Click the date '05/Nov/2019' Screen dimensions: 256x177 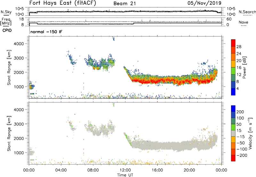coord(204,3)
